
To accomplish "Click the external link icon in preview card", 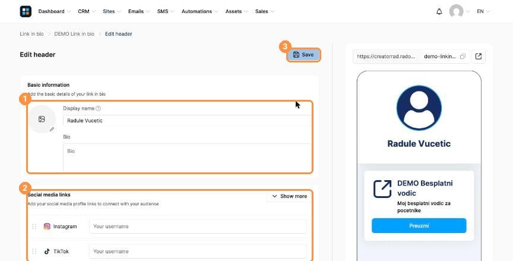I will (382, 189).
